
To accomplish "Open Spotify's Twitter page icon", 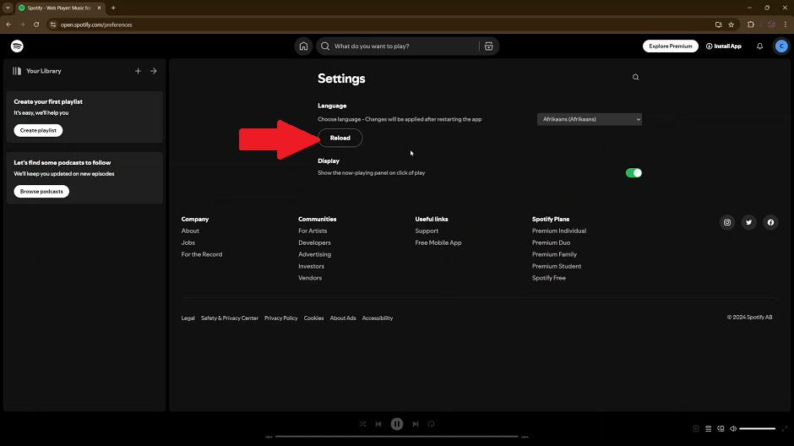I will click(749, 222).
